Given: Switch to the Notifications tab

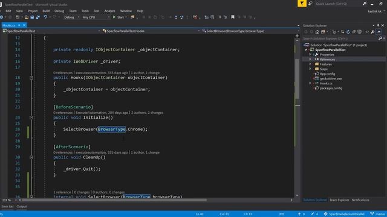Looking at the screenshot, I should pos(360,200).
